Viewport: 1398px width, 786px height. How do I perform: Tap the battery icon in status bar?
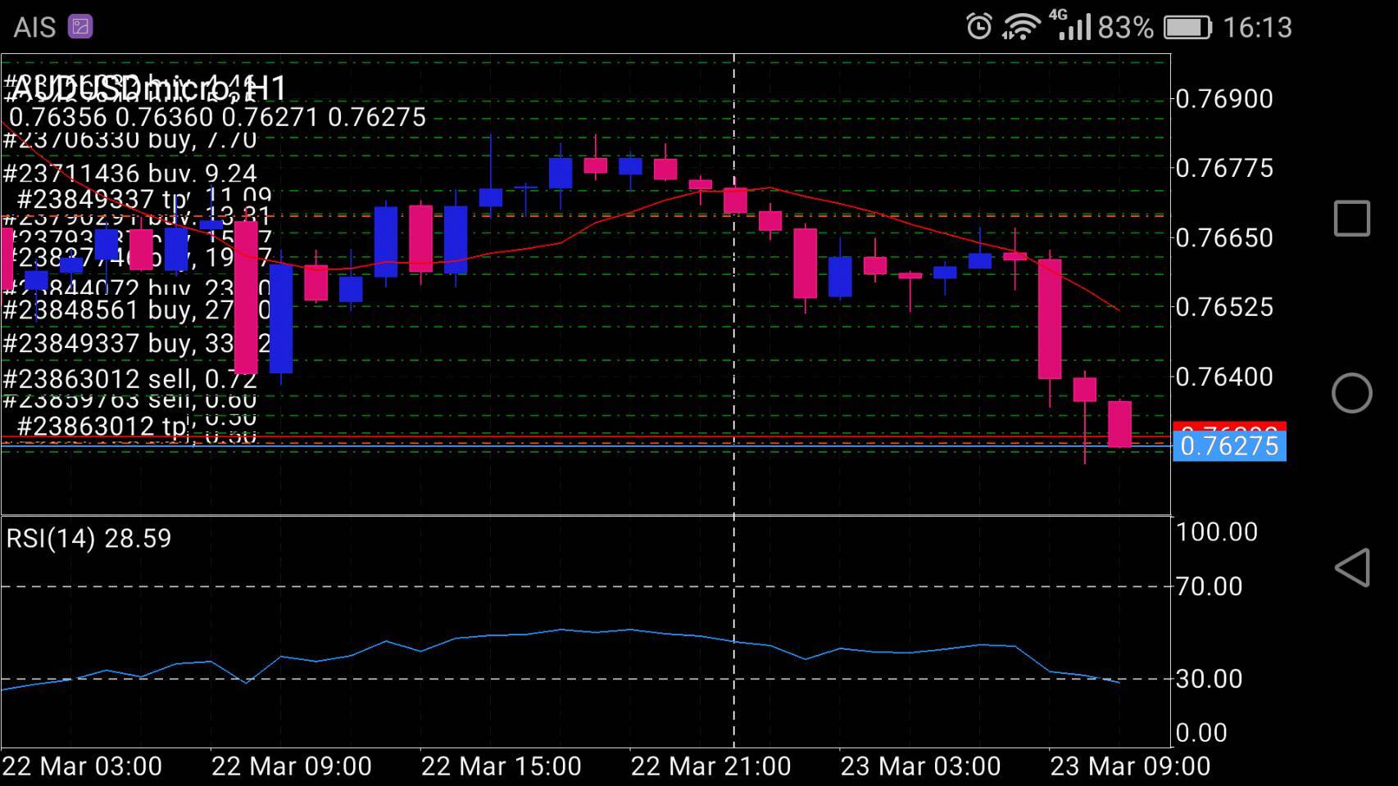(x=1187, y=28)
